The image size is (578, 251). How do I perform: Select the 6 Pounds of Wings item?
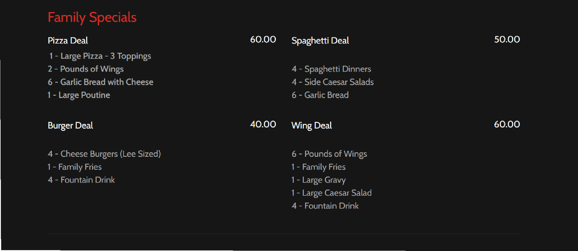(x=329, y=154)
